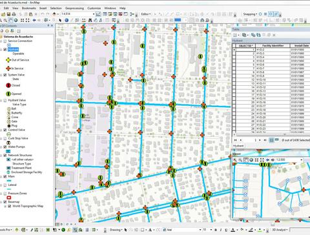Click Fixed Zoom In arrows
Image resolution: width=310 pixels, height=235 pixels.
[22, 20]
